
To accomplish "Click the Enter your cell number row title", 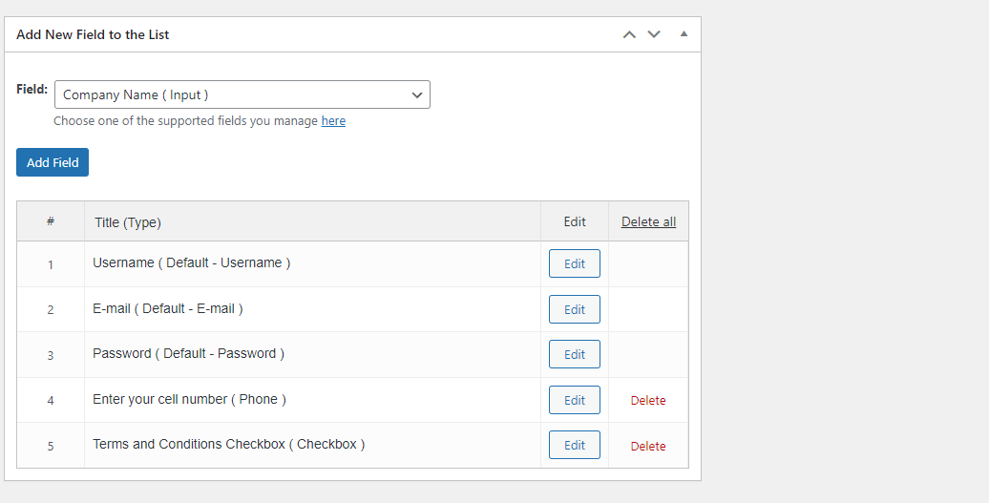I will coord(189,399).
